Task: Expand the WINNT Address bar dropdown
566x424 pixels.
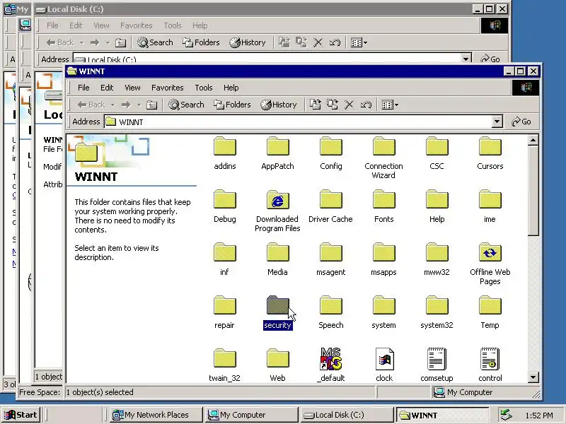Action: [497, 122]
